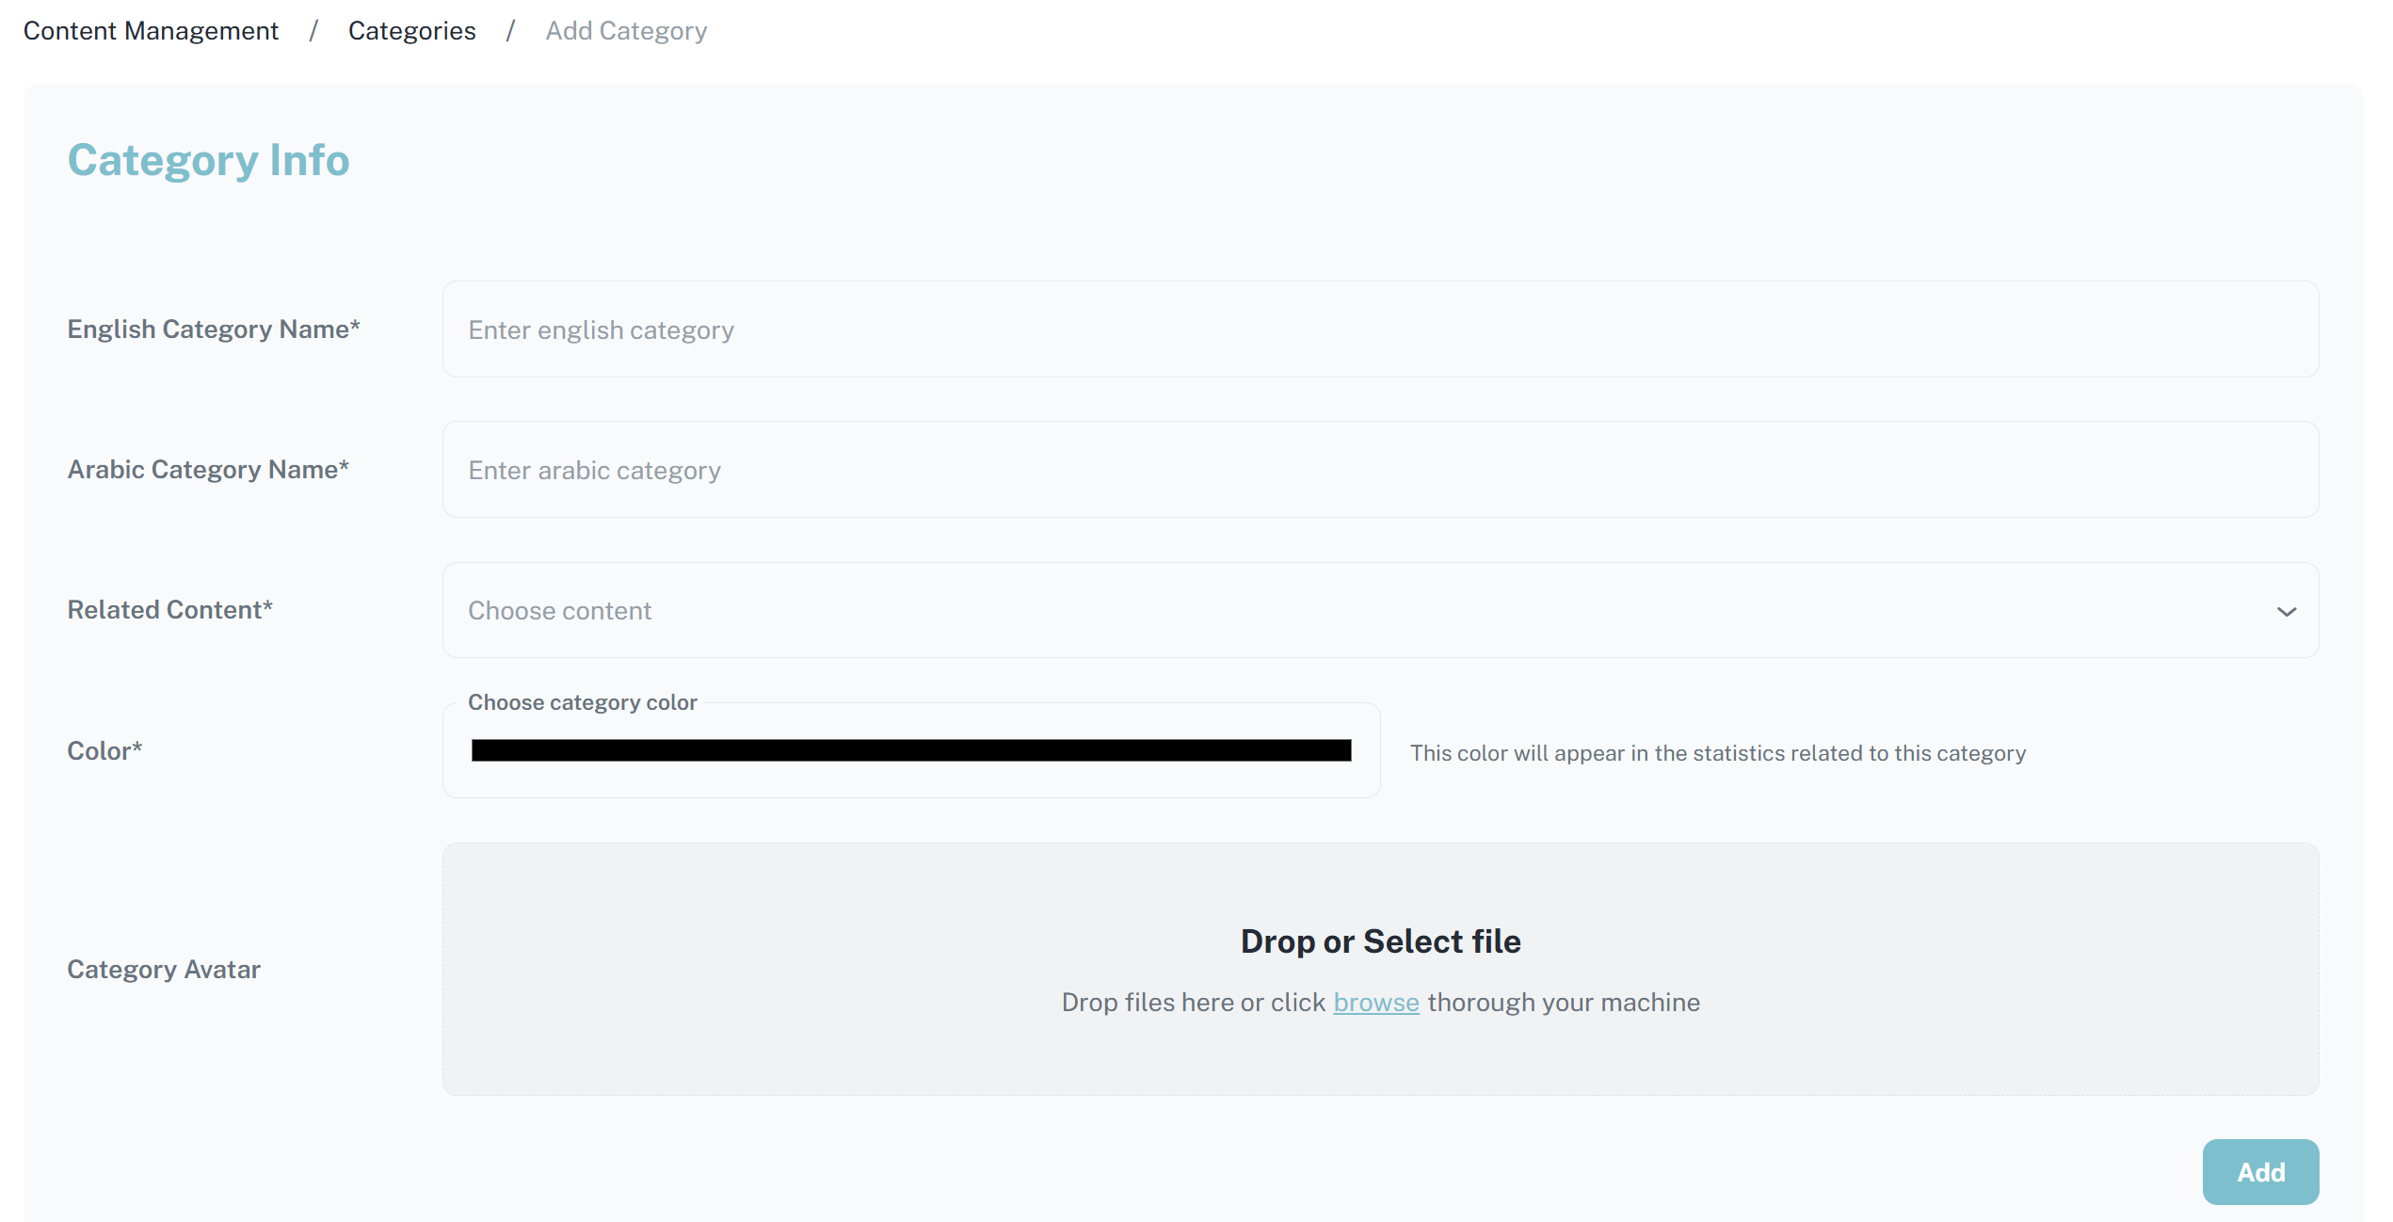Click the English Category Name label

[214, 330]
